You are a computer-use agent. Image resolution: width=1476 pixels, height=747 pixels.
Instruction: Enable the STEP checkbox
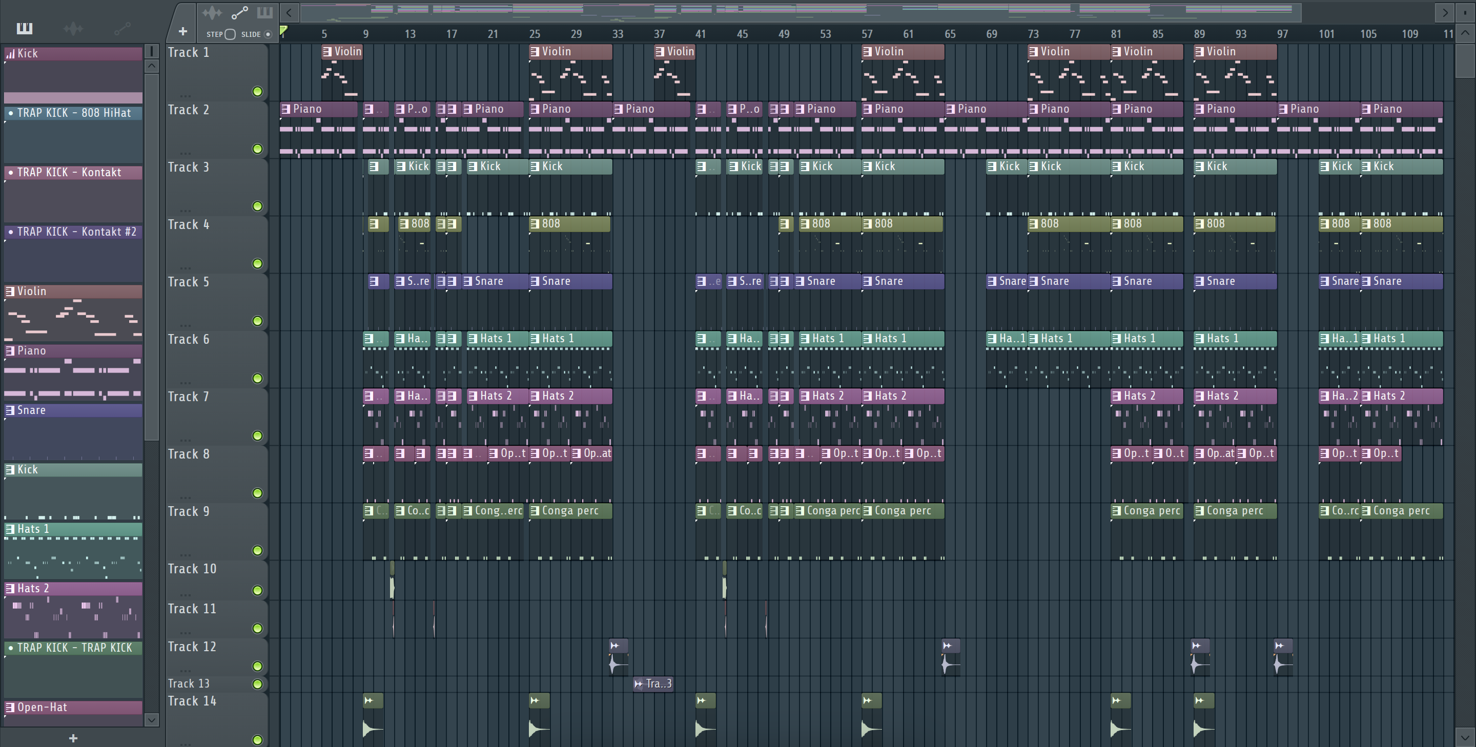point(230,34)
